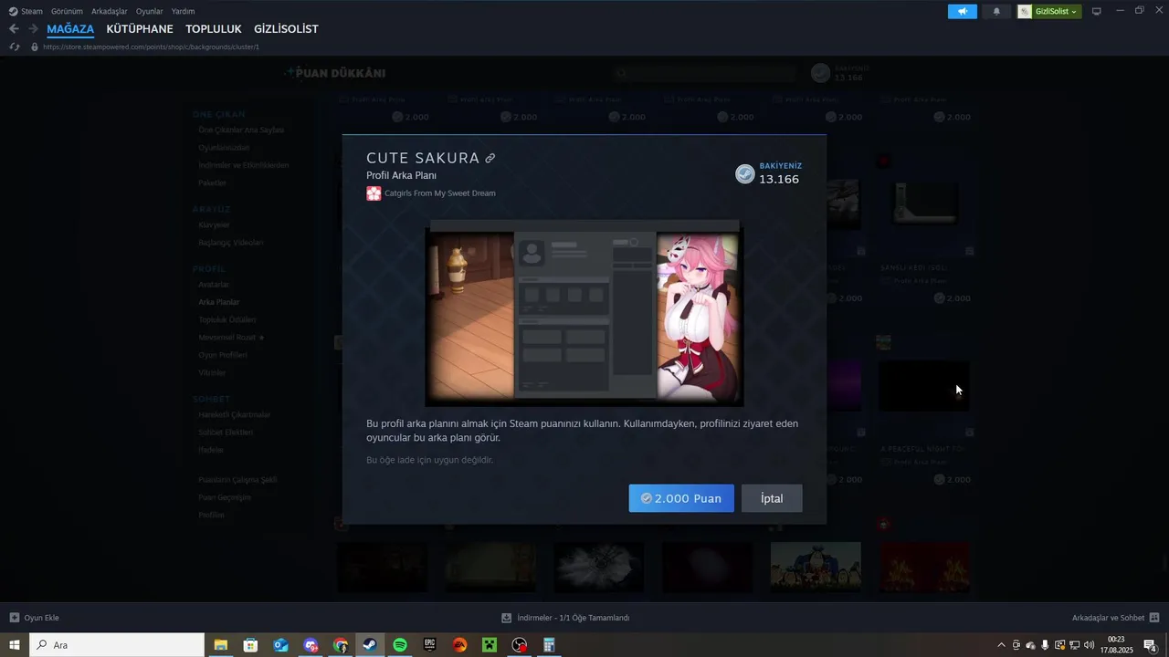Select Sohbet Efektleri in the sidebar
The width and height of the screenshot is (1169, 657).
(x=226, y=433)
